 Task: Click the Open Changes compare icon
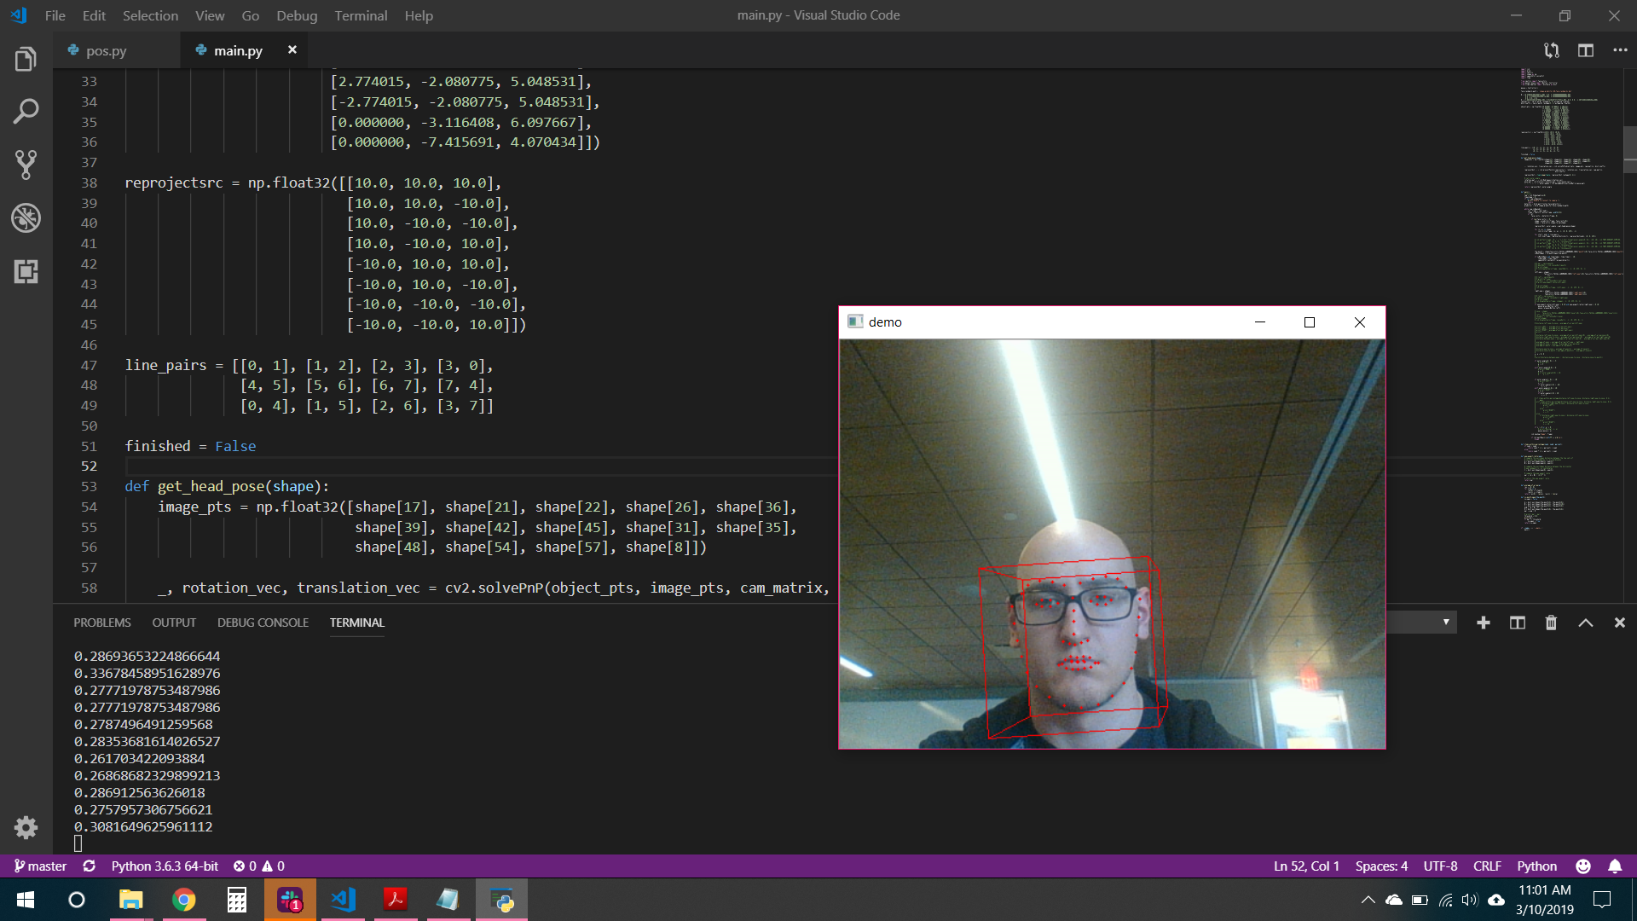pyautogui.click(x=1552, y=50)
